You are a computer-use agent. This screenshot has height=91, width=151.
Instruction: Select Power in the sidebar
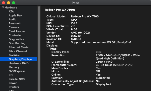point(13,83)
